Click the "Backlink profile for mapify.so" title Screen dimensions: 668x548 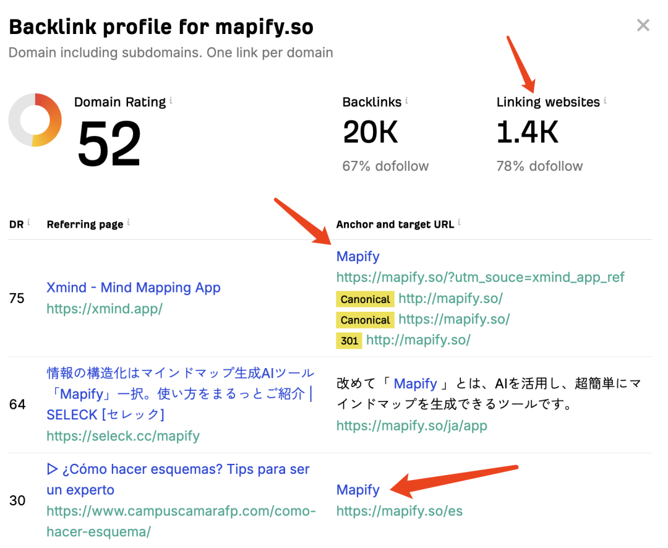coord(161,27)
